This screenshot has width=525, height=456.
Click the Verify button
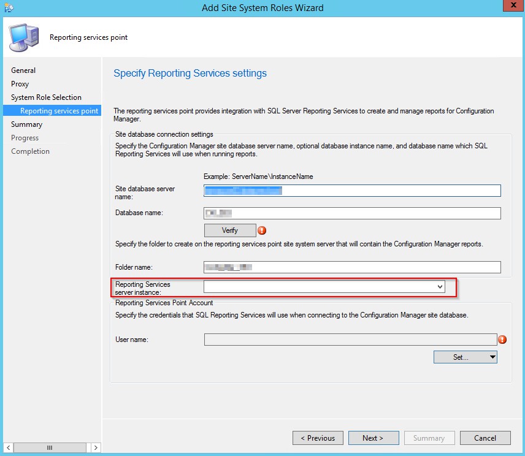coord(230,230)
